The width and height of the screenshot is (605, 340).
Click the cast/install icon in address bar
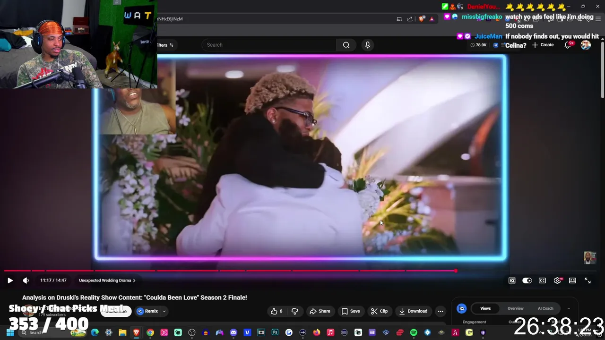click(399, 19)
